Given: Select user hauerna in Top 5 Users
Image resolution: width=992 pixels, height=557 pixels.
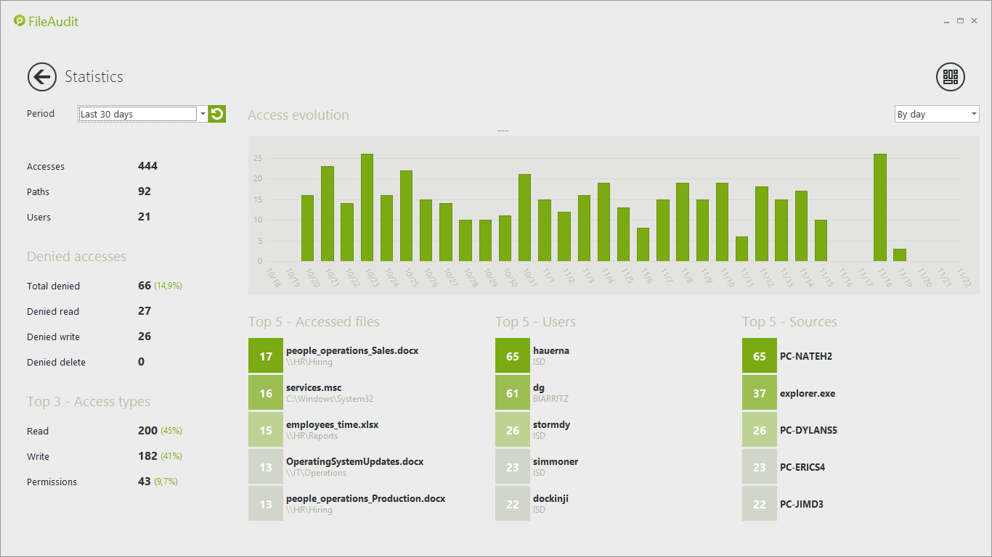Looking at the screenshot, I should coord(551,351).
